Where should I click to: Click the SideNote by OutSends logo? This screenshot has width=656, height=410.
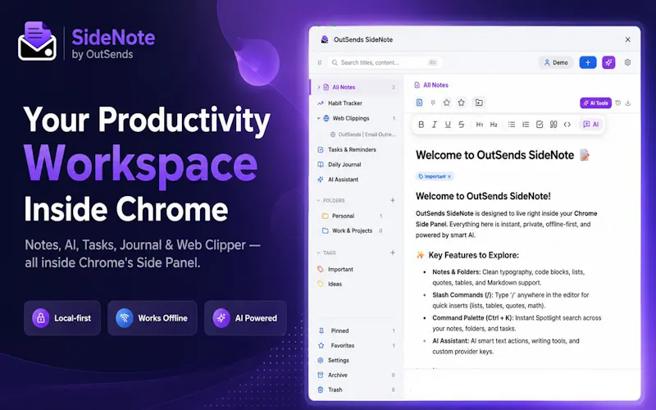click(x=86, y=41)
